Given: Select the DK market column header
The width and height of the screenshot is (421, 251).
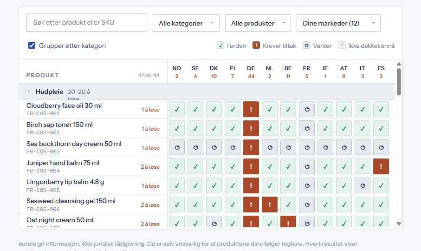Looking at the screenshot, I should point(214,72).
